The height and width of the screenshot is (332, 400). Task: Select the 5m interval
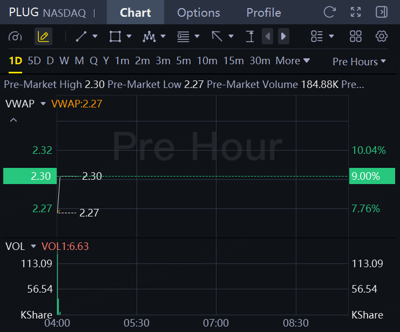[184, 61]
